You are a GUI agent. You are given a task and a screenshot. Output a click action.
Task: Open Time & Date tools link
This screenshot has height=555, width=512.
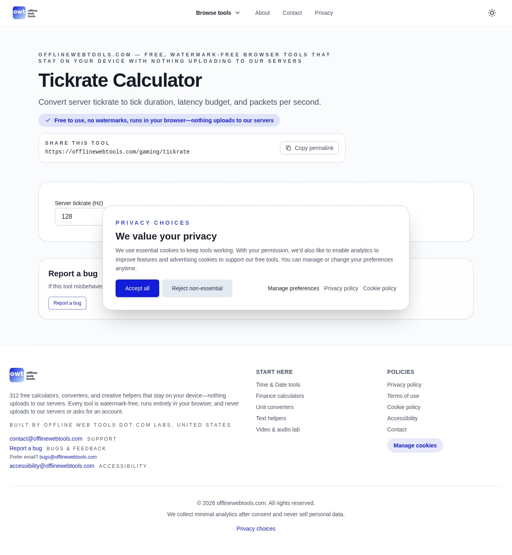tap(278, 385)
